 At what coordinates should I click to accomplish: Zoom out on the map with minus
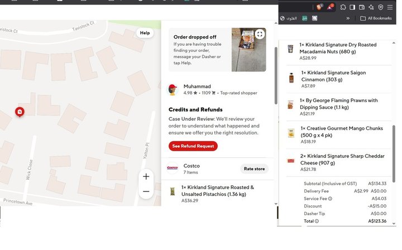point(146,191)
